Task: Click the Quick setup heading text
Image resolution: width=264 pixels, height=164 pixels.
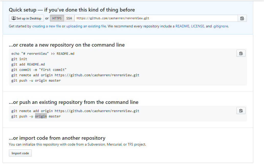Action: [72, 10]
